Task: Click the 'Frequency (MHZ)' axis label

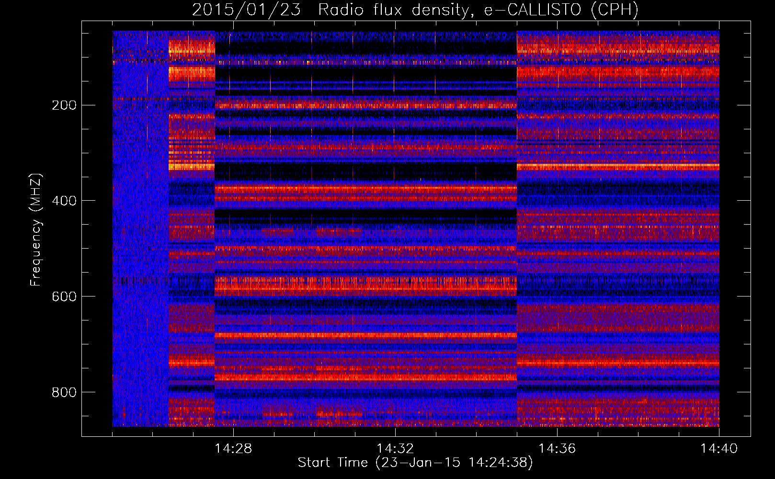Action: [36, 230]
